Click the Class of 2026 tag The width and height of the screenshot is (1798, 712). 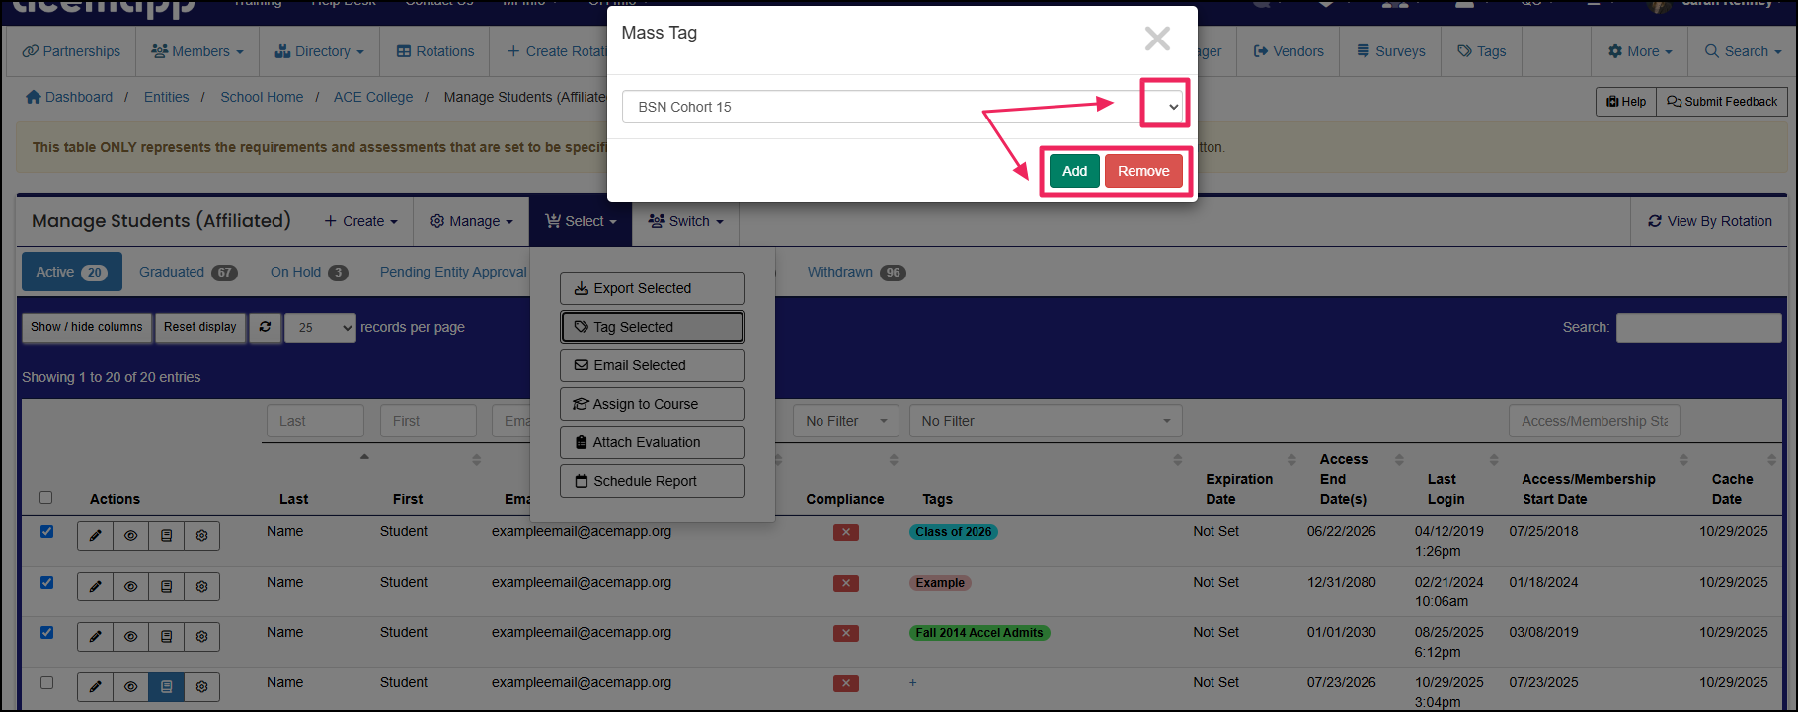pos(954,532)
